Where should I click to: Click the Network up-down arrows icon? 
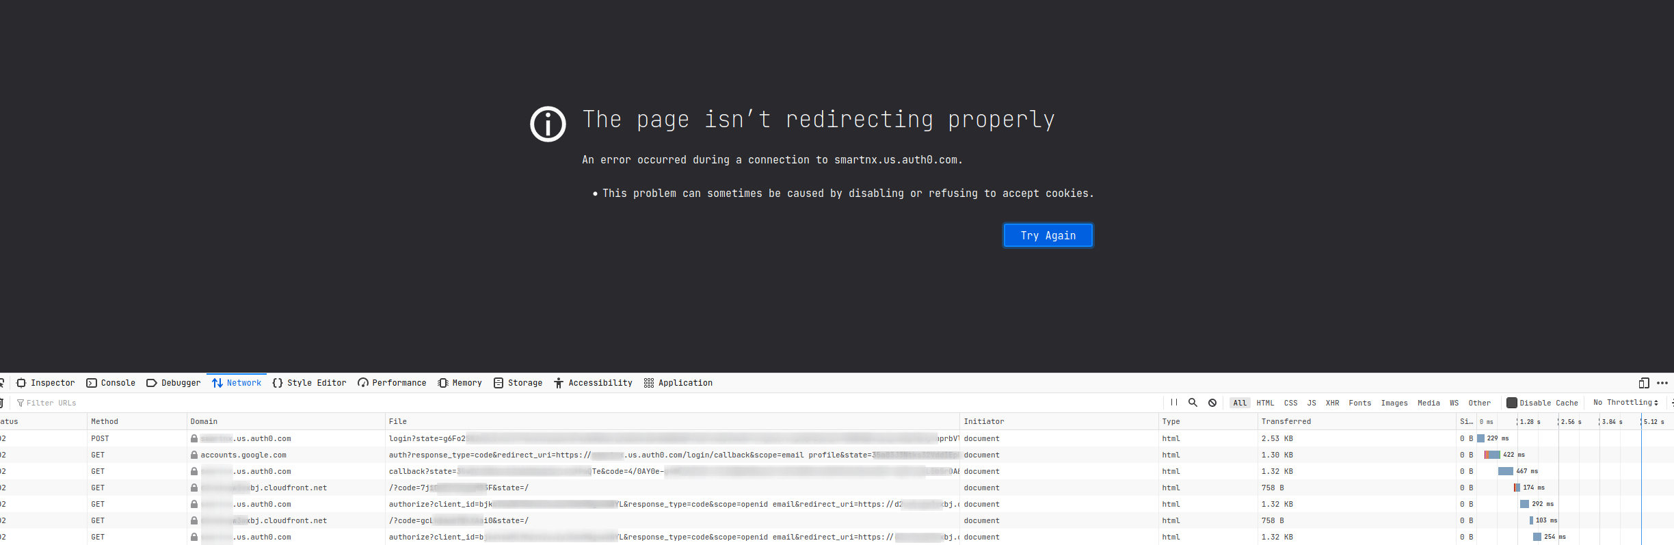tap(217, 383)
